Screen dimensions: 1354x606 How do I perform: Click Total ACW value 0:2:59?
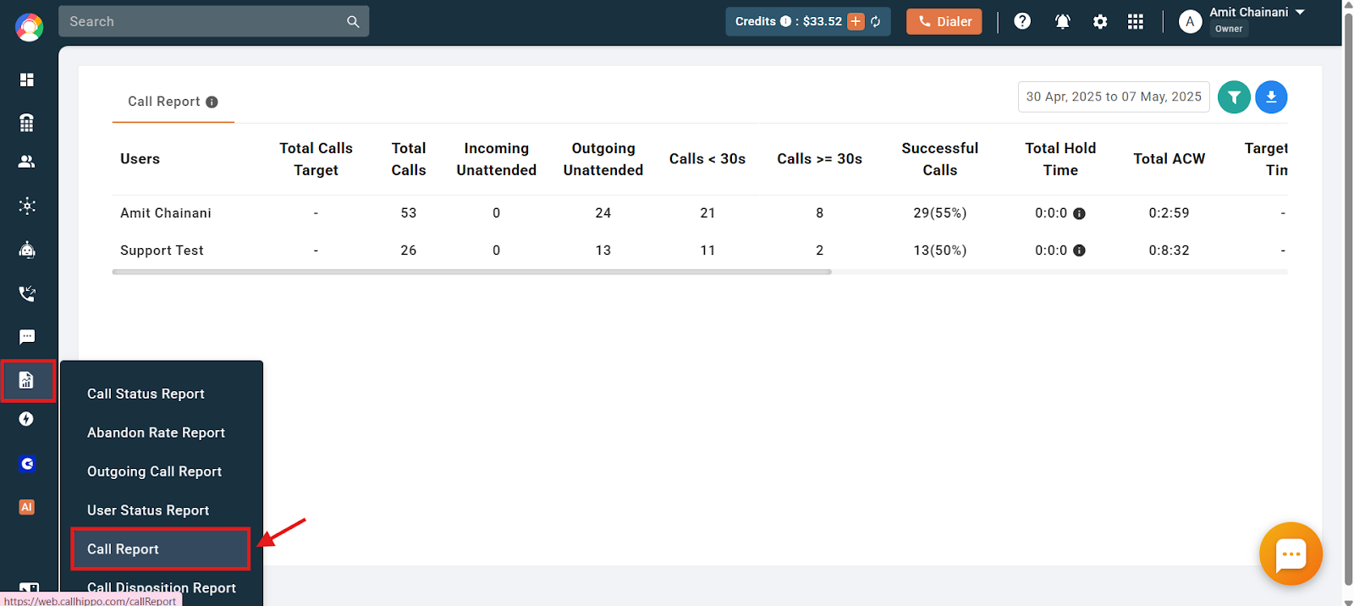(1169, 213)
